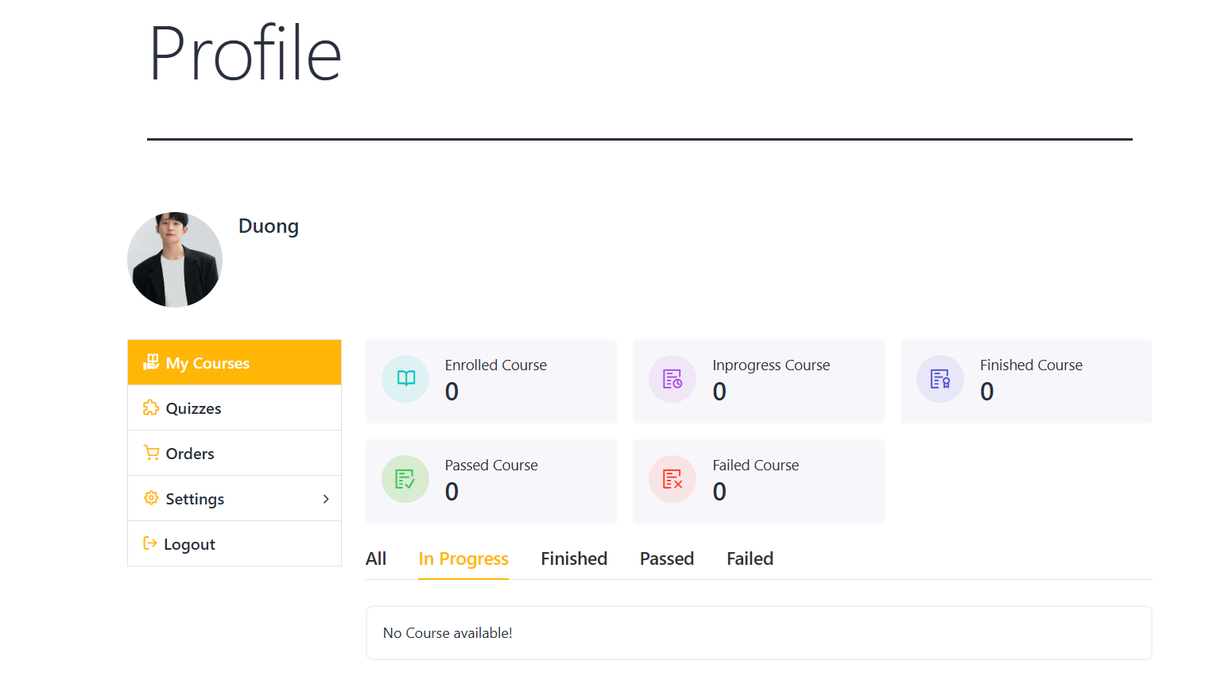The height and width of the screenshot is (684, 1217).
Task: Show the Passed courses tab
Action: 667,559
